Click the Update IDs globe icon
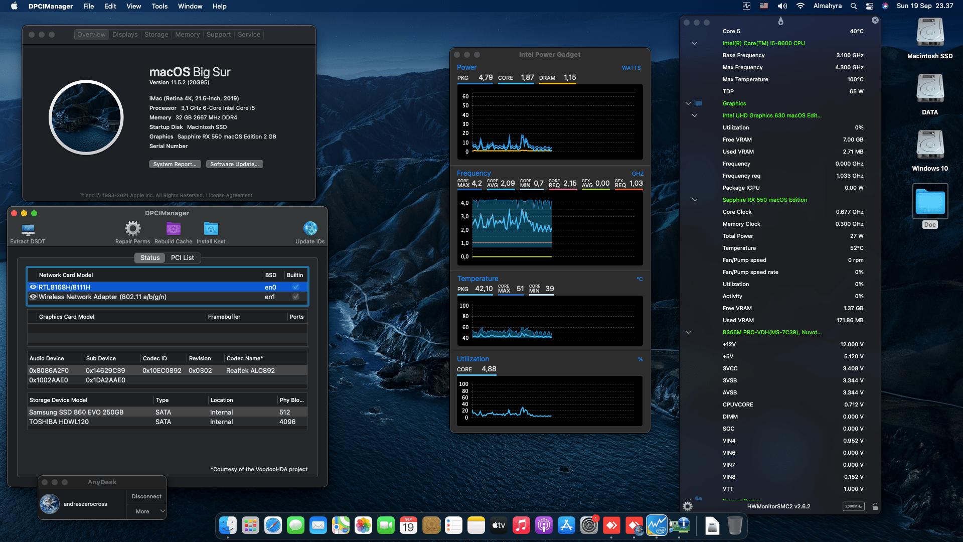The width and height of the screenshot is (963, 542). [310, 229]
